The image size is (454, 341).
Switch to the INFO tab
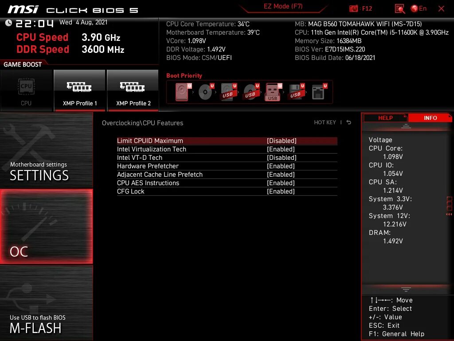(x=430, y=118)
